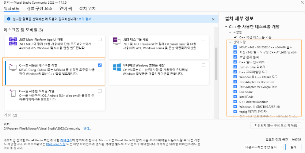Click the 설치 button
The image size is (305, 153).
293,147
